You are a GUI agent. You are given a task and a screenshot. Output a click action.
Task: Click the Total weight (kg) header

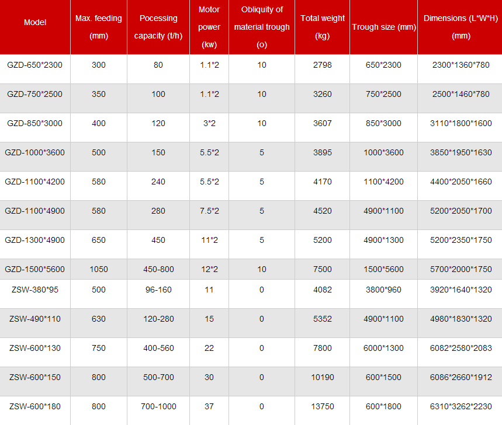[x=323, y=27]
